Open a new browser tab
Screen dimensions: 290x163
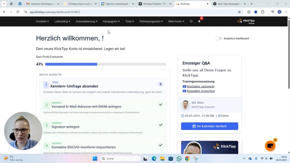click(x=252, y=4)
